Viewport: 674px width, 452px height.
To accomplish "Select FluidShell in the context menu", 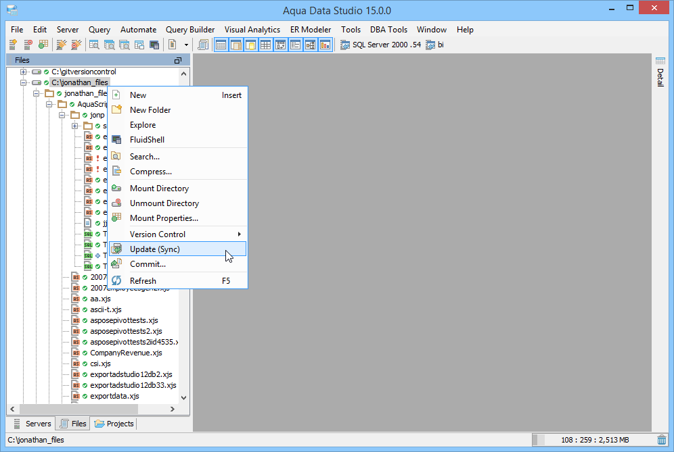I will coord(177,139).
